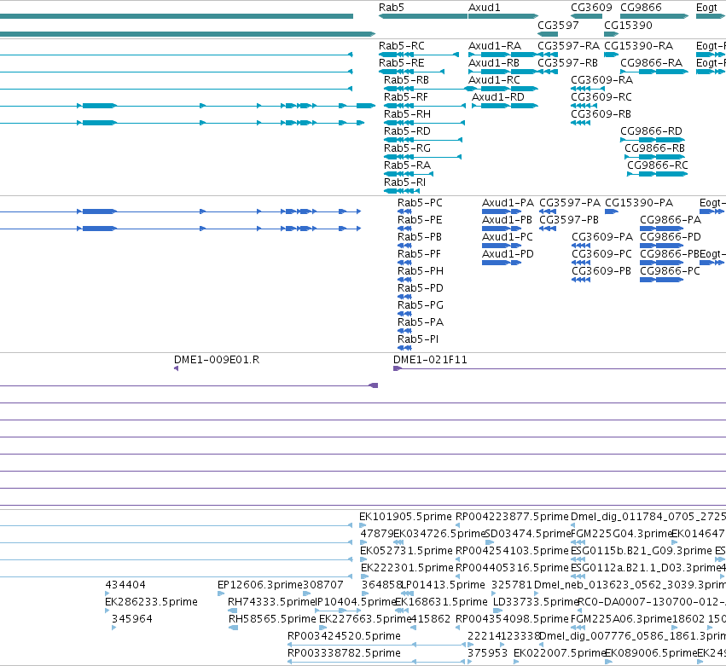Click the Axud1-RD transcript label
This screenshot has width=726, height=666.
[x=498, y=97]
